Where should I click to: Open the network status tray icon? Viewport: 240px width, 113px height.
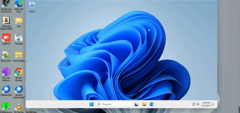pyautogui.click(x=194, y=104)
